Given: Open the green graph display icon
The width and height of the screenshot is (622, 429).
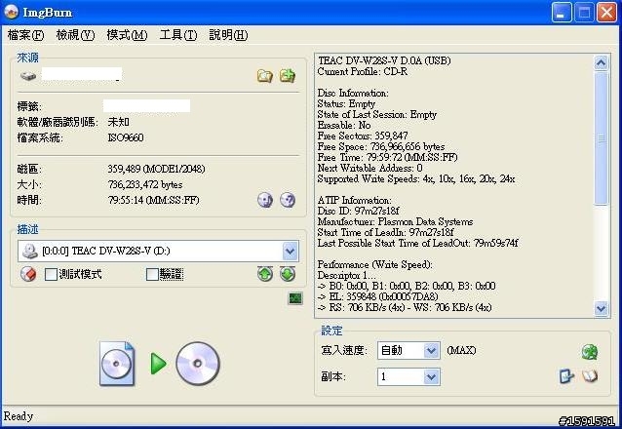Looking at the screenshot, I should point(295,298).
